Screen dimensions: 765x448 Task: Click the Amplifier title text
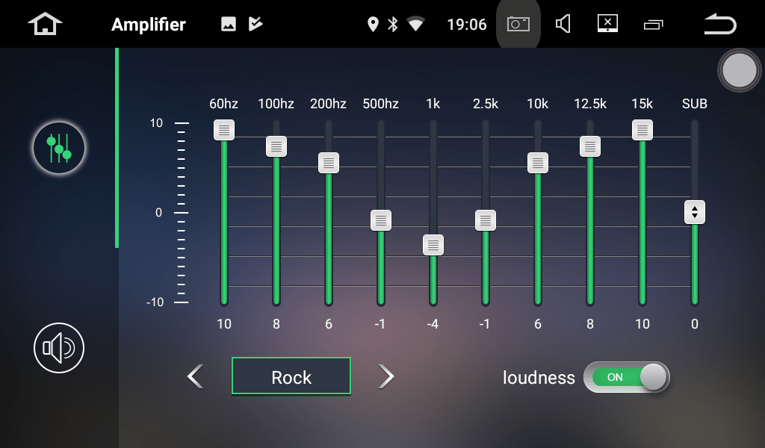point(149,25)
